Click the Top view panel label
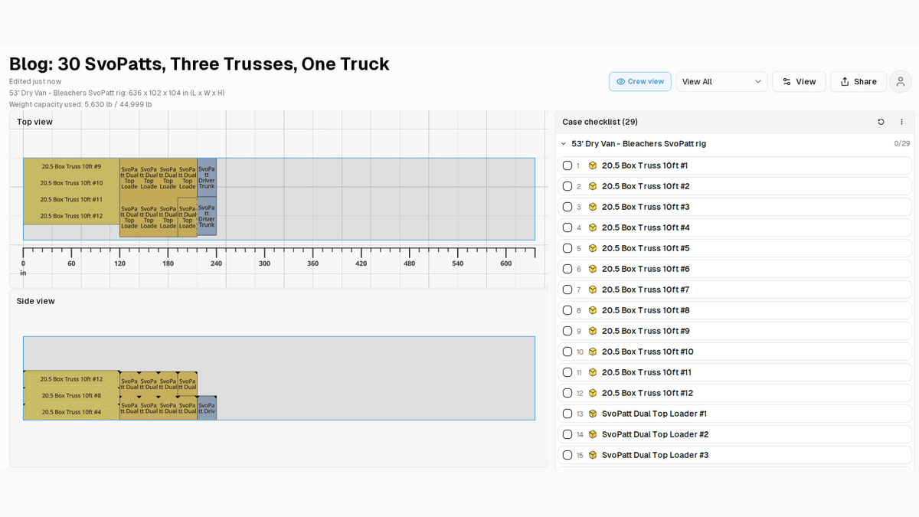The width and height of the screenshot is (919, 517). pyautogui.click(x=34, y=122)
